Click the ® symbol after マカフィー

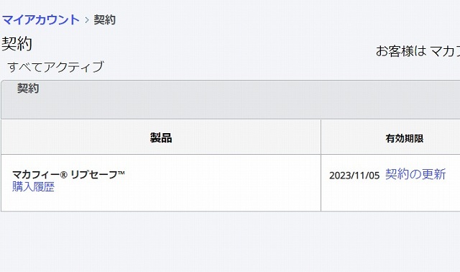tap(64, 175)
